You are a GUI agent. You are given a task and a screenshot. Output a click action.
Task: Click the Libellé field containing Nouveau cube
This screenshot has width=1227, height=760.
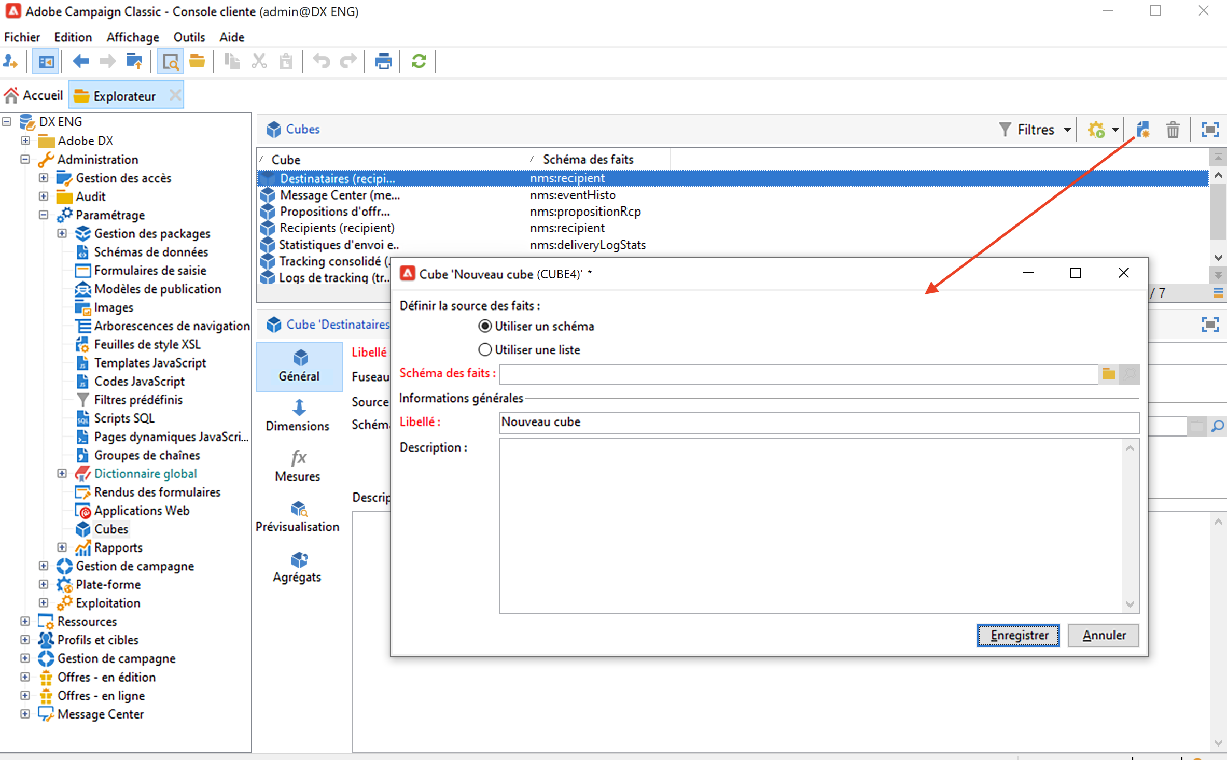[x=818, y=422]
